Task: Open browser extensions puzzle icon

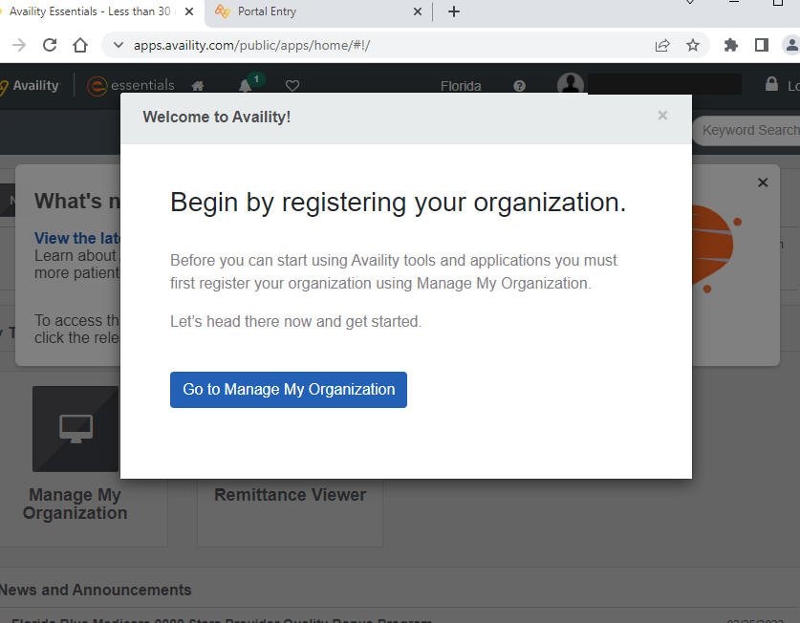Action: [x=730, y=46]
